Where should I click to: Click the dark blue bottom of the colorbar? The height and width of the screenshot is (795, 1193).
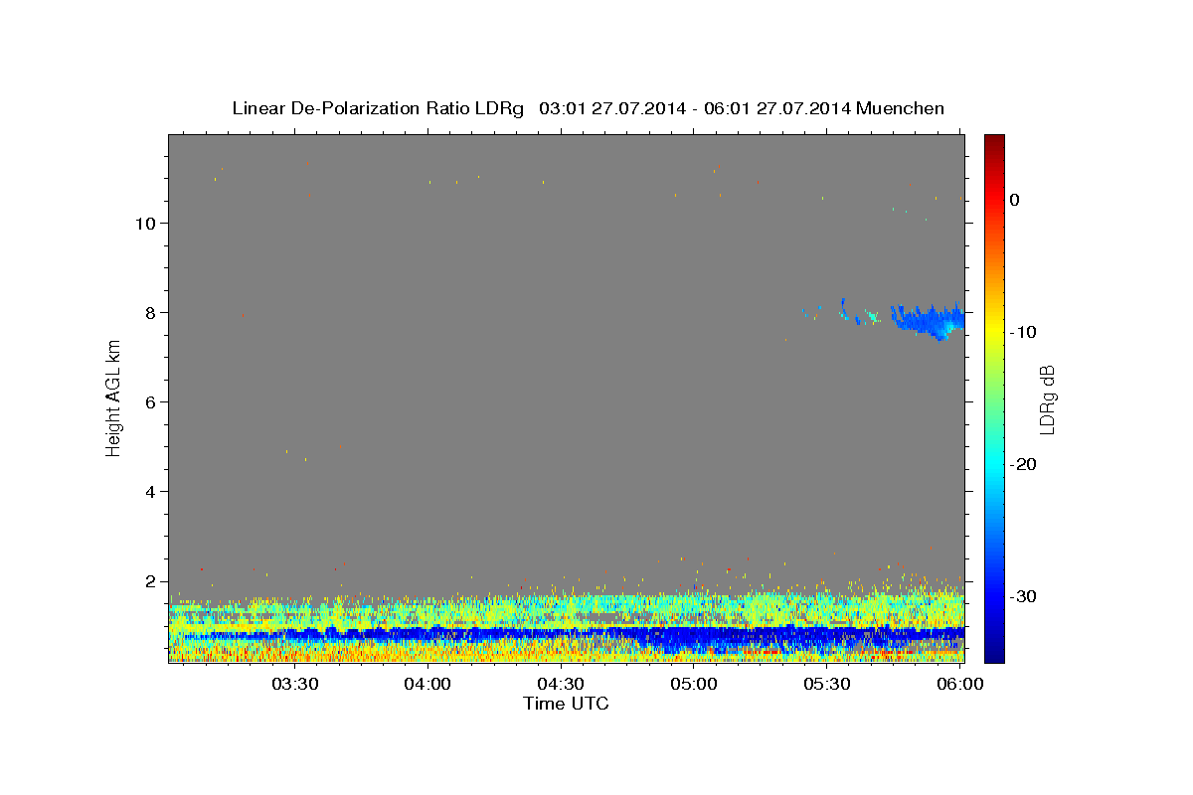(994, 654)
